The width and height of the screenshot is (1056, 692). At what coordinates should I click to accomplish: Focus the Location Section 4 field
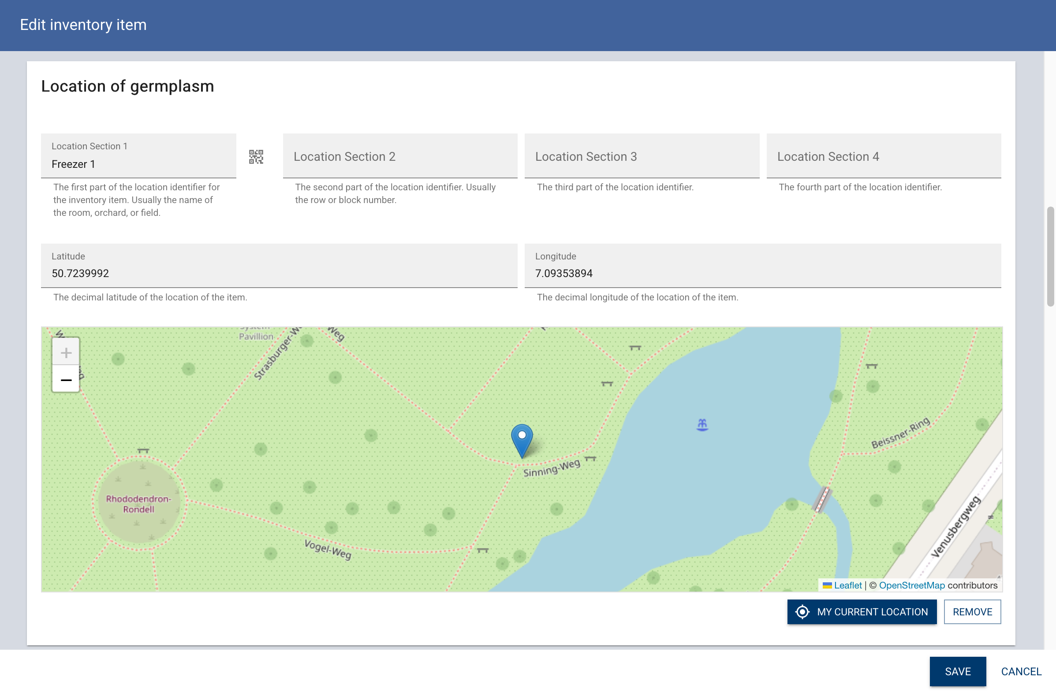(x=884, y=156)
